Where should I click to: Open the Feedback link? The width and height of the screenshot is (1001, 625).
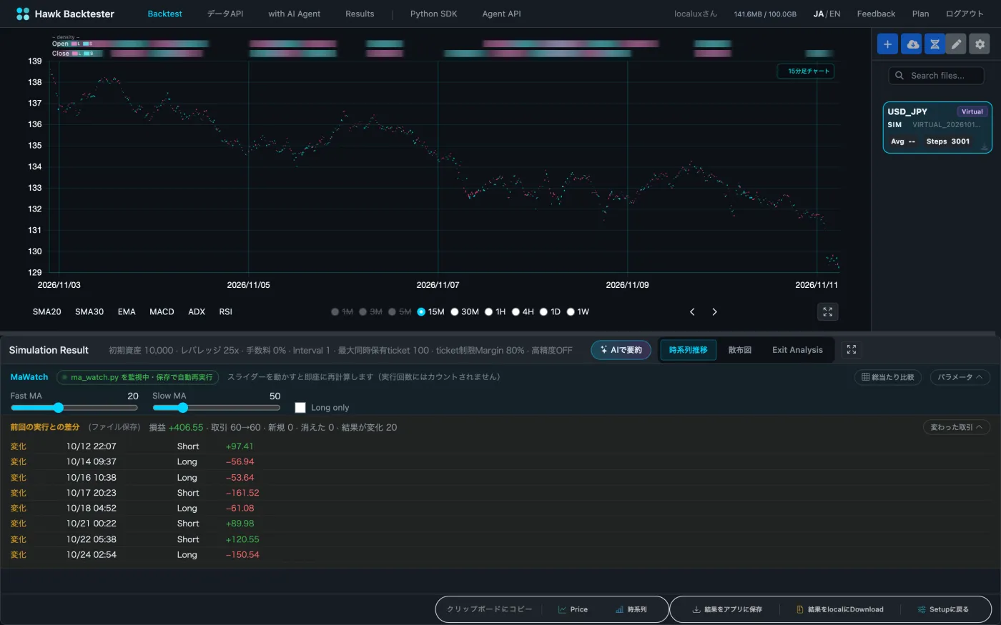[876, 14]
